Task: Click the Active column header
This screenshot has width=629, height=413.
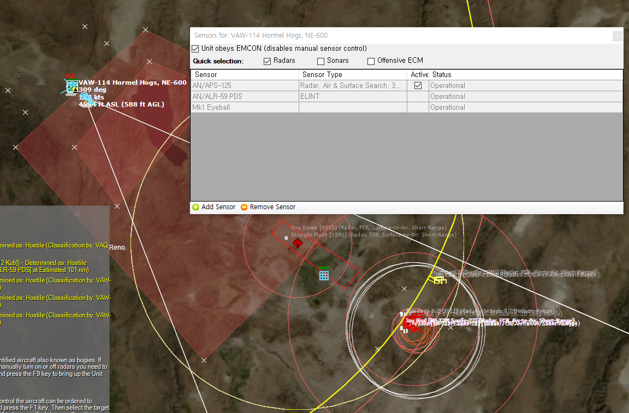Action: pos(418,75)
